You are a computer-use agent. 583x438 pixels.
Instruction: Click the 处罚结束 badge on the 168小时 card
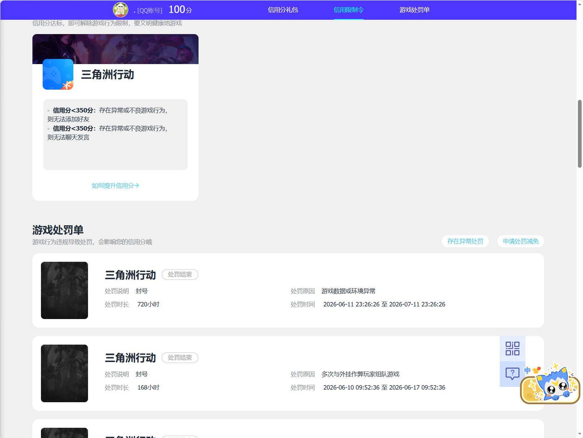(x=180, y=358)
